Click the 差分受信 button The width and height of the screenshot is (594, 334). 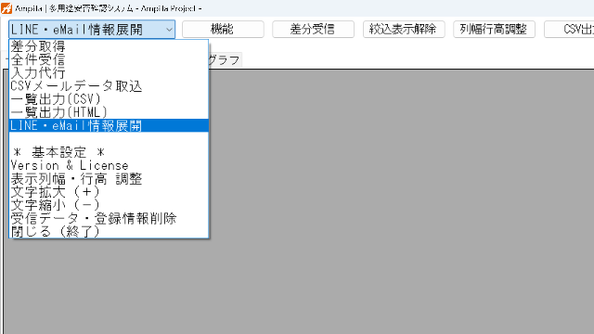pyautogui.click(x=313, y=29)
